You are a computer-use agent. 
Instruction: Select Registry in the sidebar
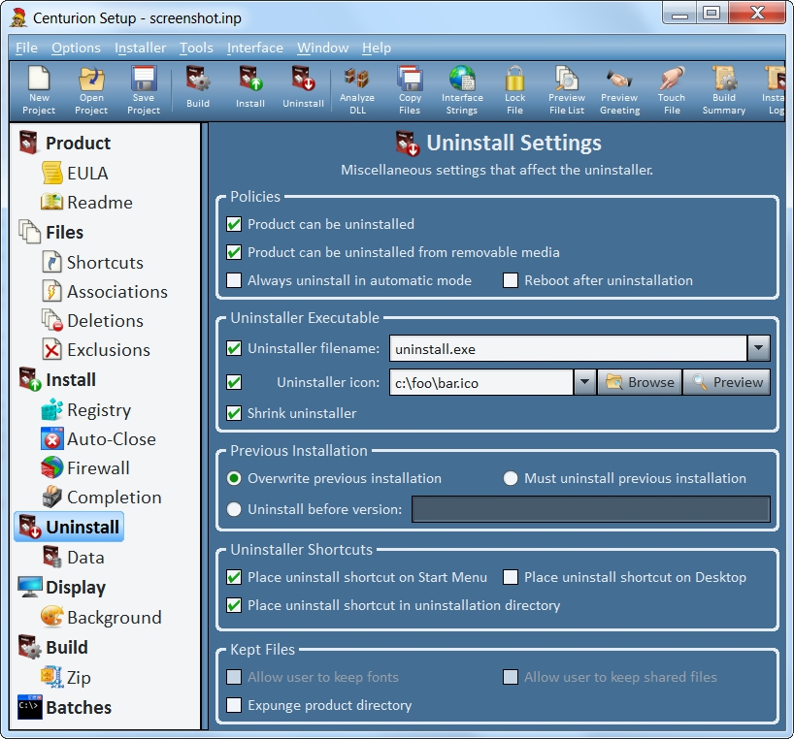click(x=86, y=409)
